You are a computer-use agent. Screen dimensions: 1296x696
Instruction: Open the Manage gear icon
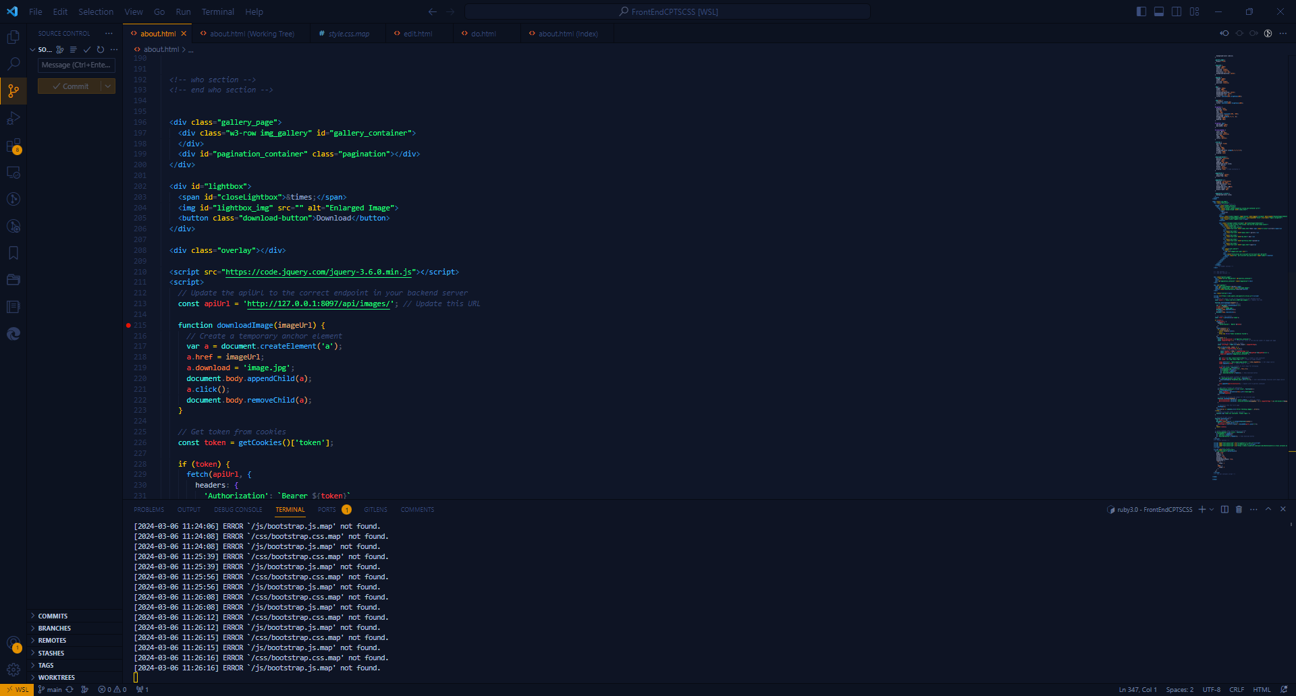click(x=13, y=670)
